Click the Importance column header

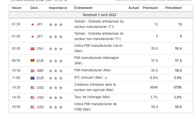click(58, 8)
